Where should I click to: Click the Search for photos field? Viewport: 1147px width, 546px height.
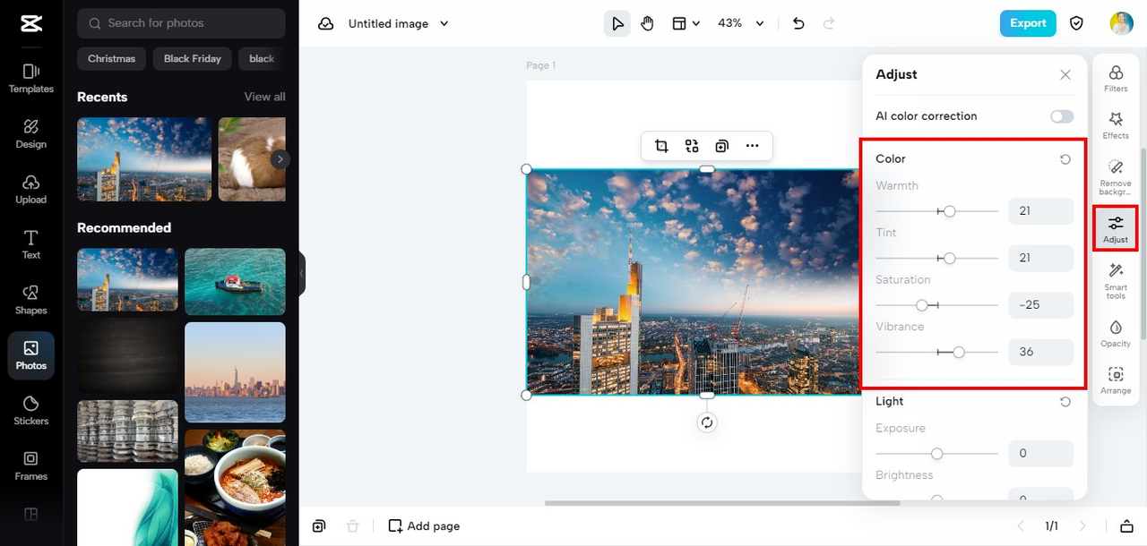pyautogui.click(x=181, y=23)
